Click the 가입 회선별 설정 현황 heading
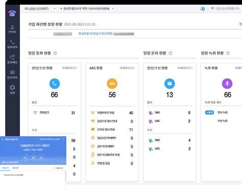Image resolution: width=242 pixels, height=191 pixels. 45,24
